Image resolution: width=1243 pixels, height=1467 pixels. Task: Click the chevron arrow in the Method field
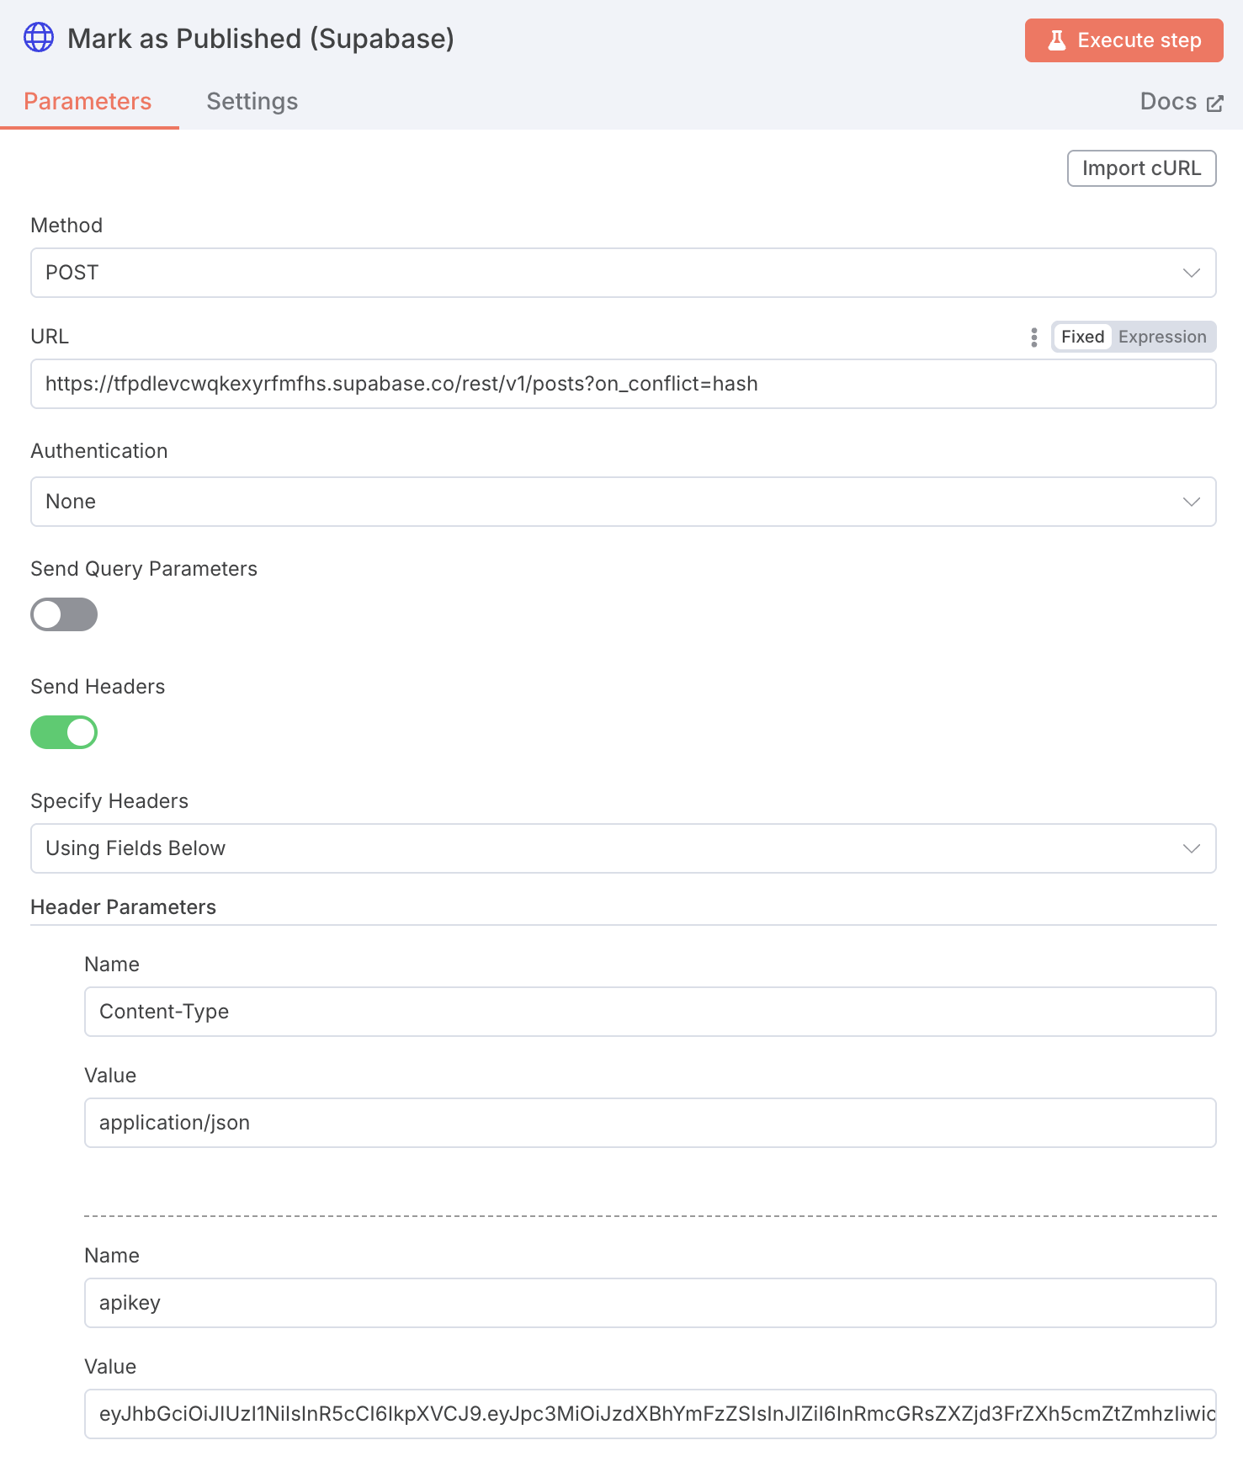tap(1191, 273)
